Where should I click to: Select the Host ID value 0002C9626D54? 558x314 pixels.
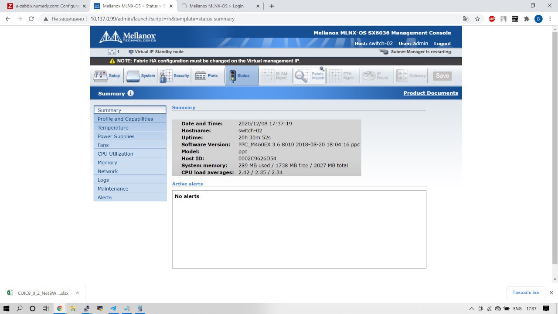257,158
